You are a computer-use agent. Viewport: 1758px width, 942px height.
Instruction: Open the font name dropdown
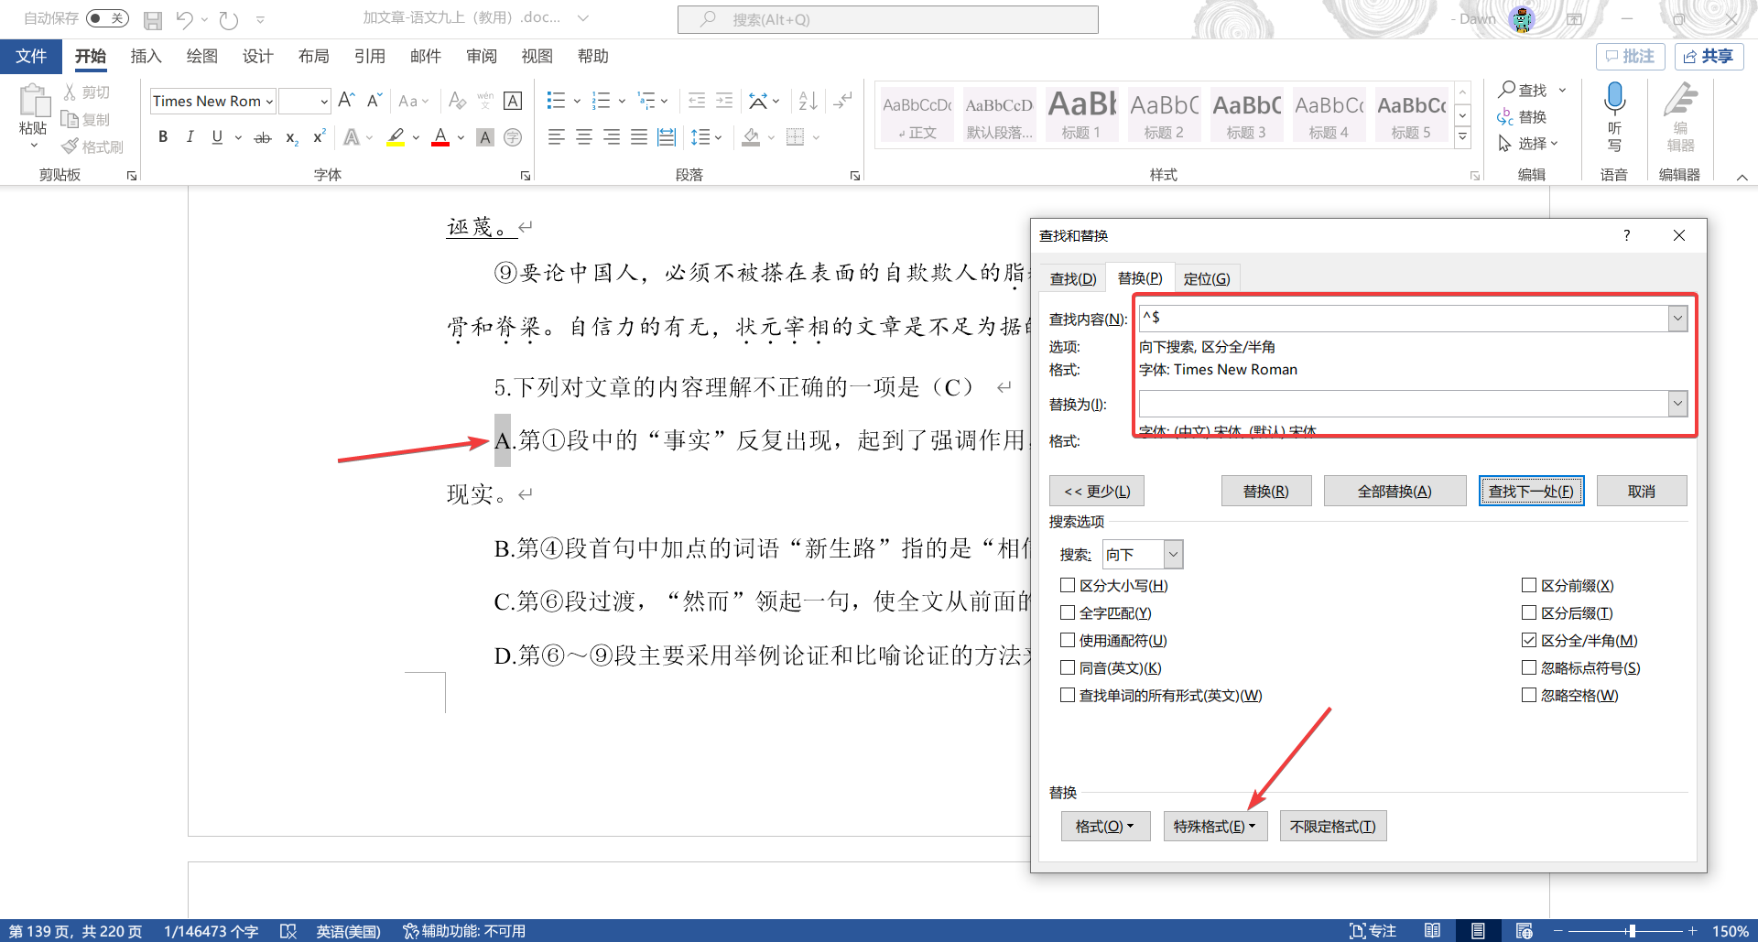pyautogui.click(x=269, y=101)
